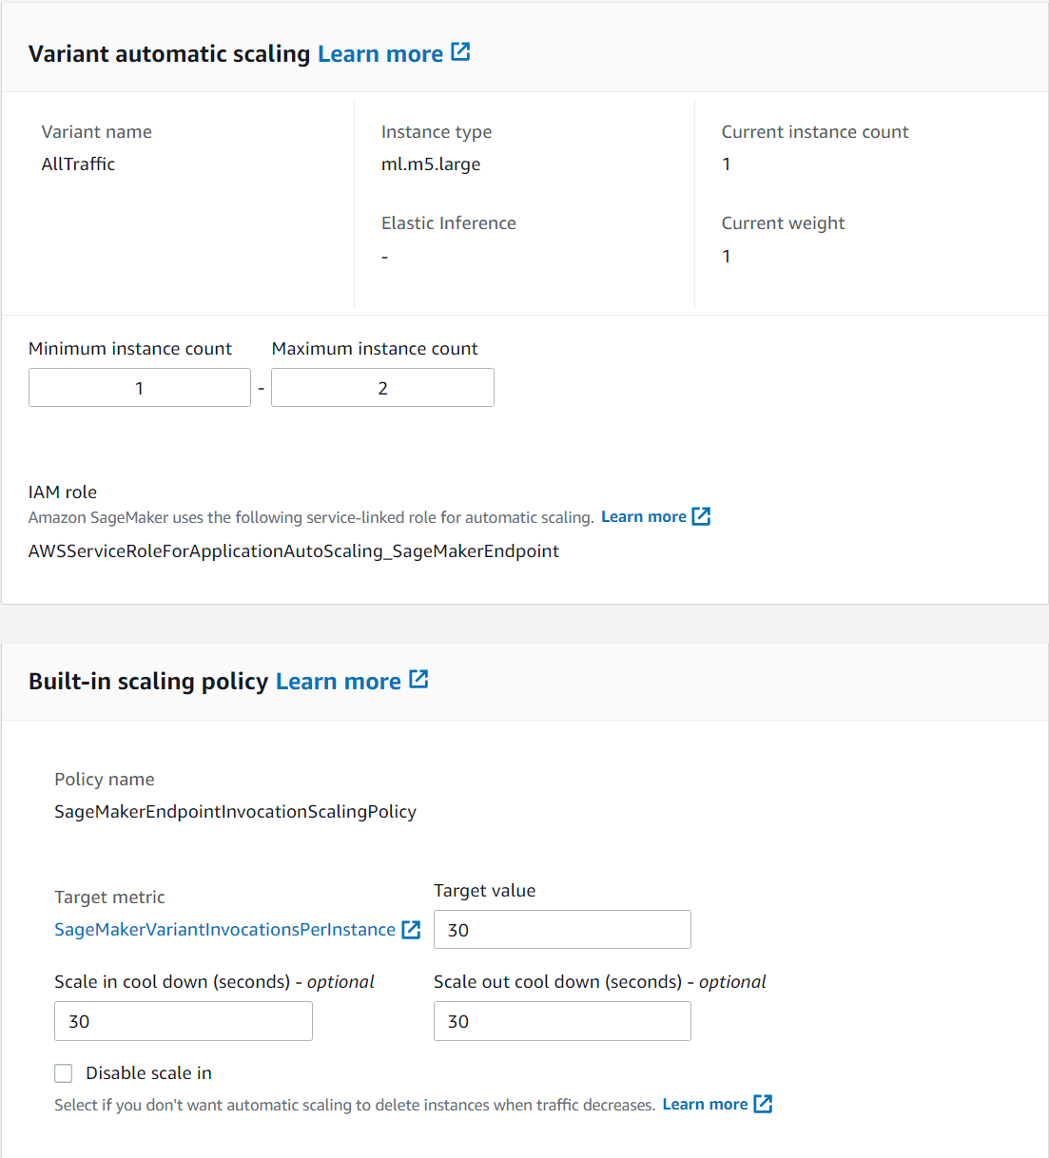1049x1158 pixels.
Task: Open external link icon after Disable scale in description
Action: coord(763,1104)
